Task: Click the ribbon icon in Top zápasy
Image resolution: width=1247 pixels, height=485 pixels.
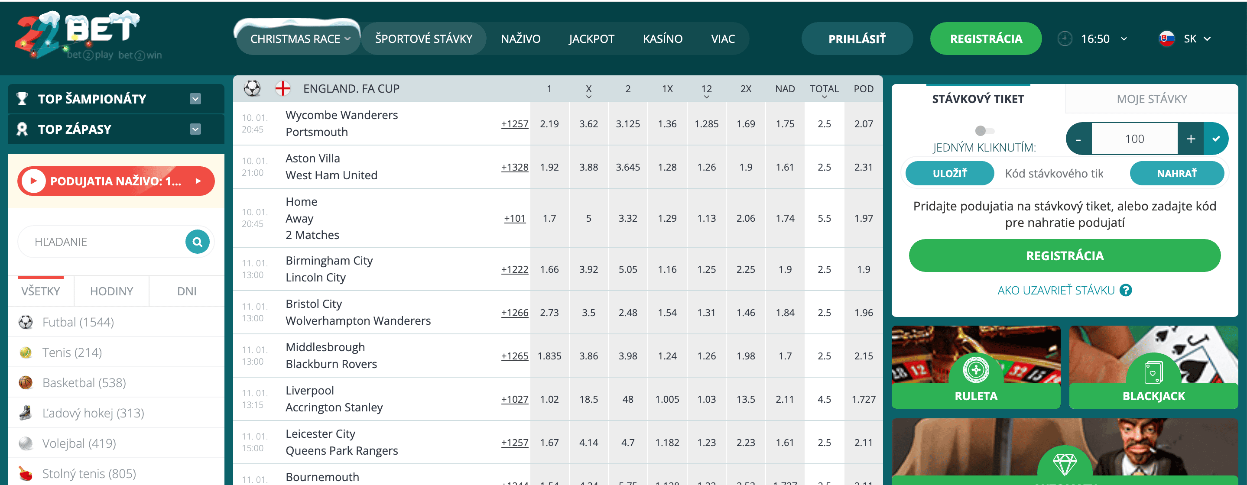Action: (x=22, y=129)
